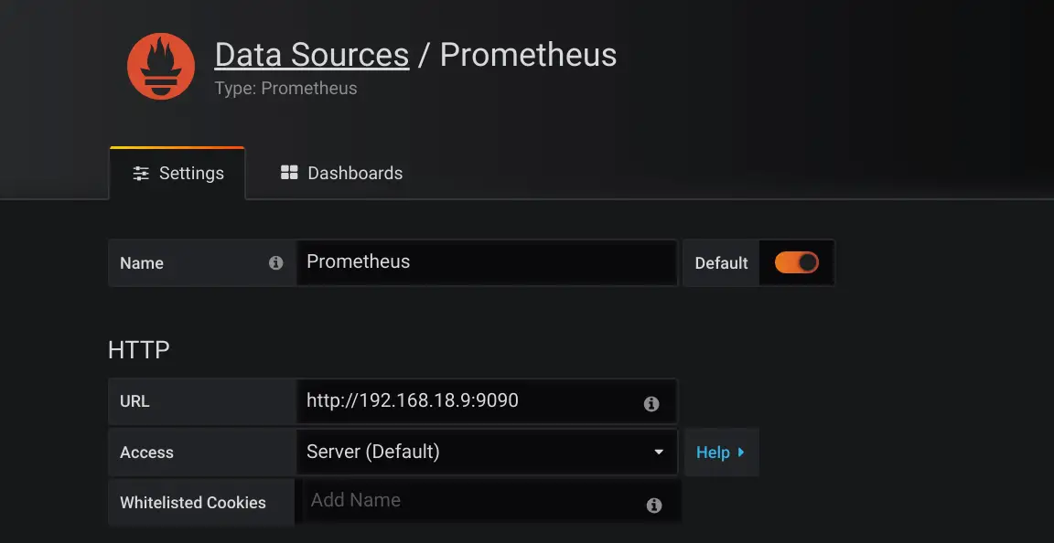The width and height of the screenshot is (1054, 543).
Task: Click the grid icon beside Dashboards label
Action: point(289,171)
